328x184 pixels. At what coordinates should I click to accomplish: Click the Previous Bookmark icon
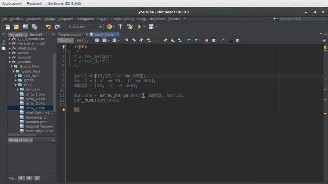coord(165,40)
